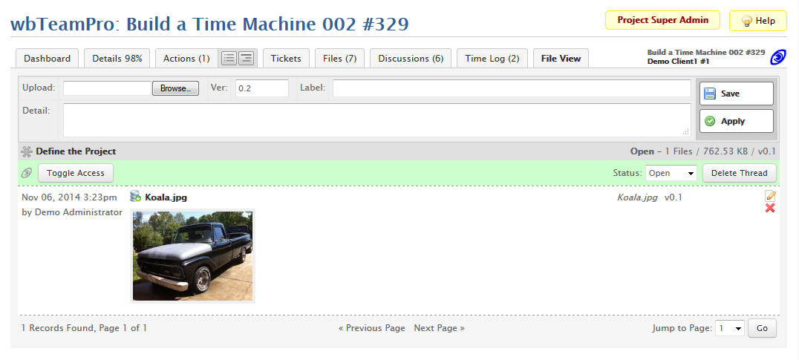Switch to the Dashboard tab
This screenshot has height=360, width=799.
[x=47, y=59]
